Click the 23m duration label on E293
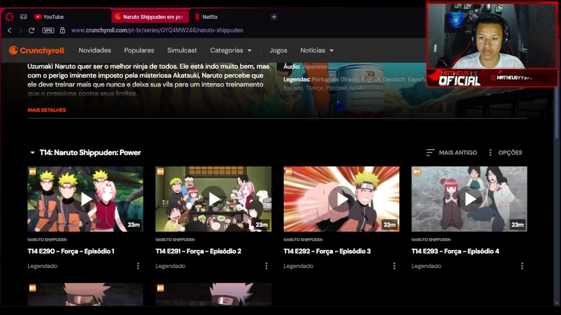Screen dimensions: 561x315 coord(518,225)
